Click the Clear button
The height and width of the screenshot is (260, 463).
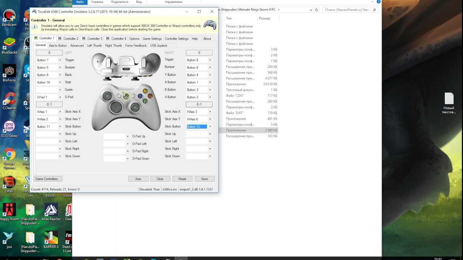[160, 179]
